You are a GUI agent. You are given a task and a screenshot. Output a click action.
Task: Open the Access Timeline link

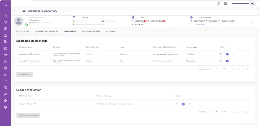200,25
